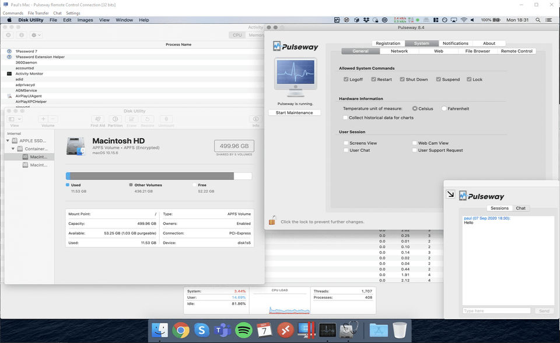Click the Dropbox menu bar icon
The image size is (560, 343).
click(366, 20)
